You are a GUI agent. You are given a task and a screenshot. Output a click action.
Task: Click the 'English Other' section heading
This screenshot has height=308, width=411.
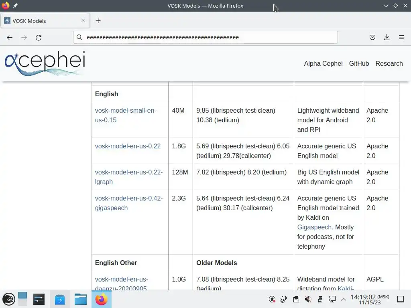coord(116,263)
